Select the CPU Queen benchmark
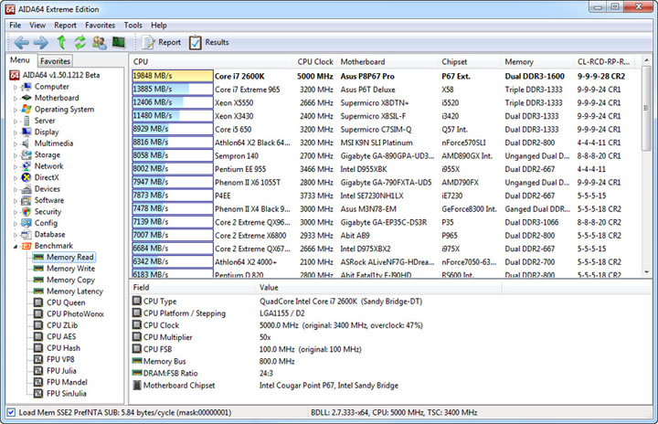 (x=66, y=302)
